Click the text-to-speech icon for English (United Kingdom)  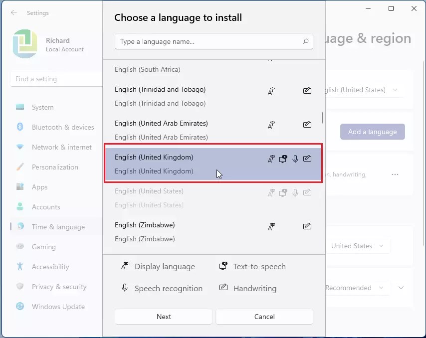(x=283, y=159)
